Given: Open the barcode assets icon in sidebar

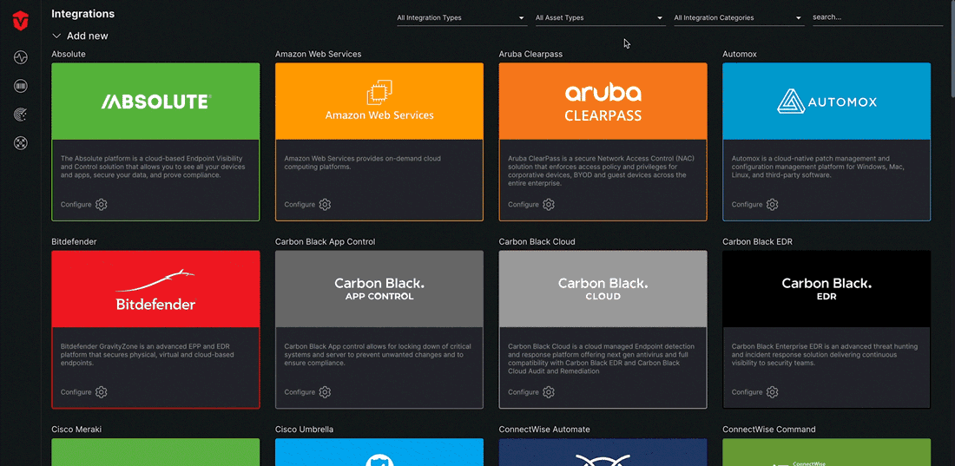Looking at the screenshot, I should [x=21, y=87].
